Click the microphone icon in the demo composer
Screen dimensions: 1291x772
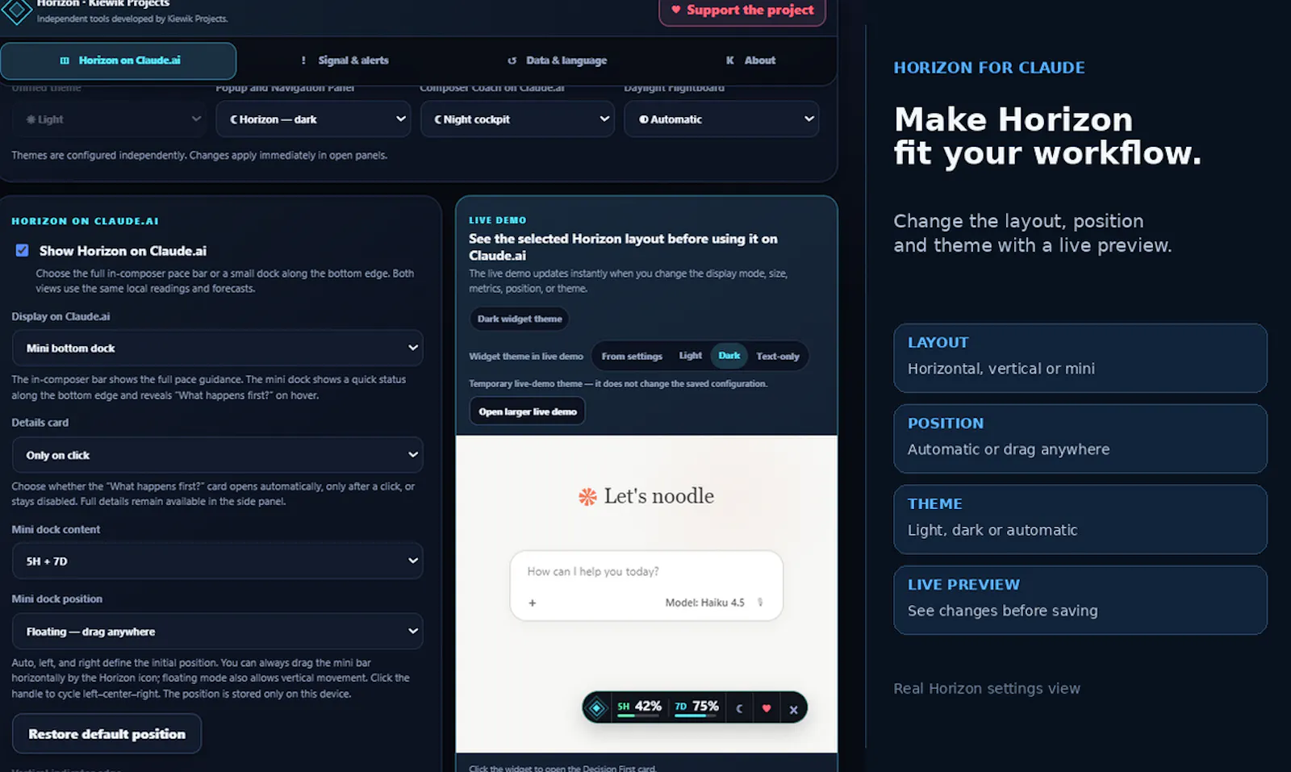[760, 603]
